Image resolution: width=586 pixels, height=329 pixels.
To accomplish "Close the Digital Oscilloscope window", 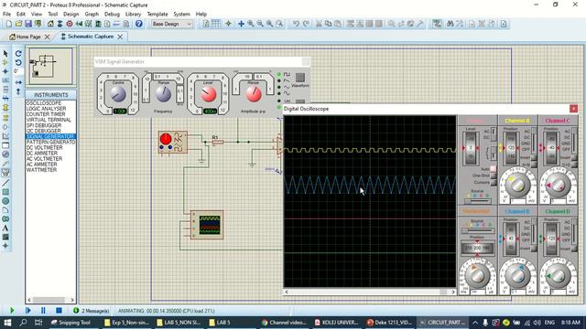I will [573, 109].
